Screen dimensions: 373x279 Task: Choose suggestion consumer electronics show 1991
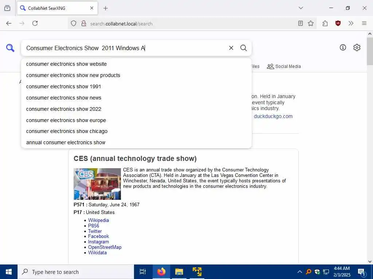tap(136, 86)
